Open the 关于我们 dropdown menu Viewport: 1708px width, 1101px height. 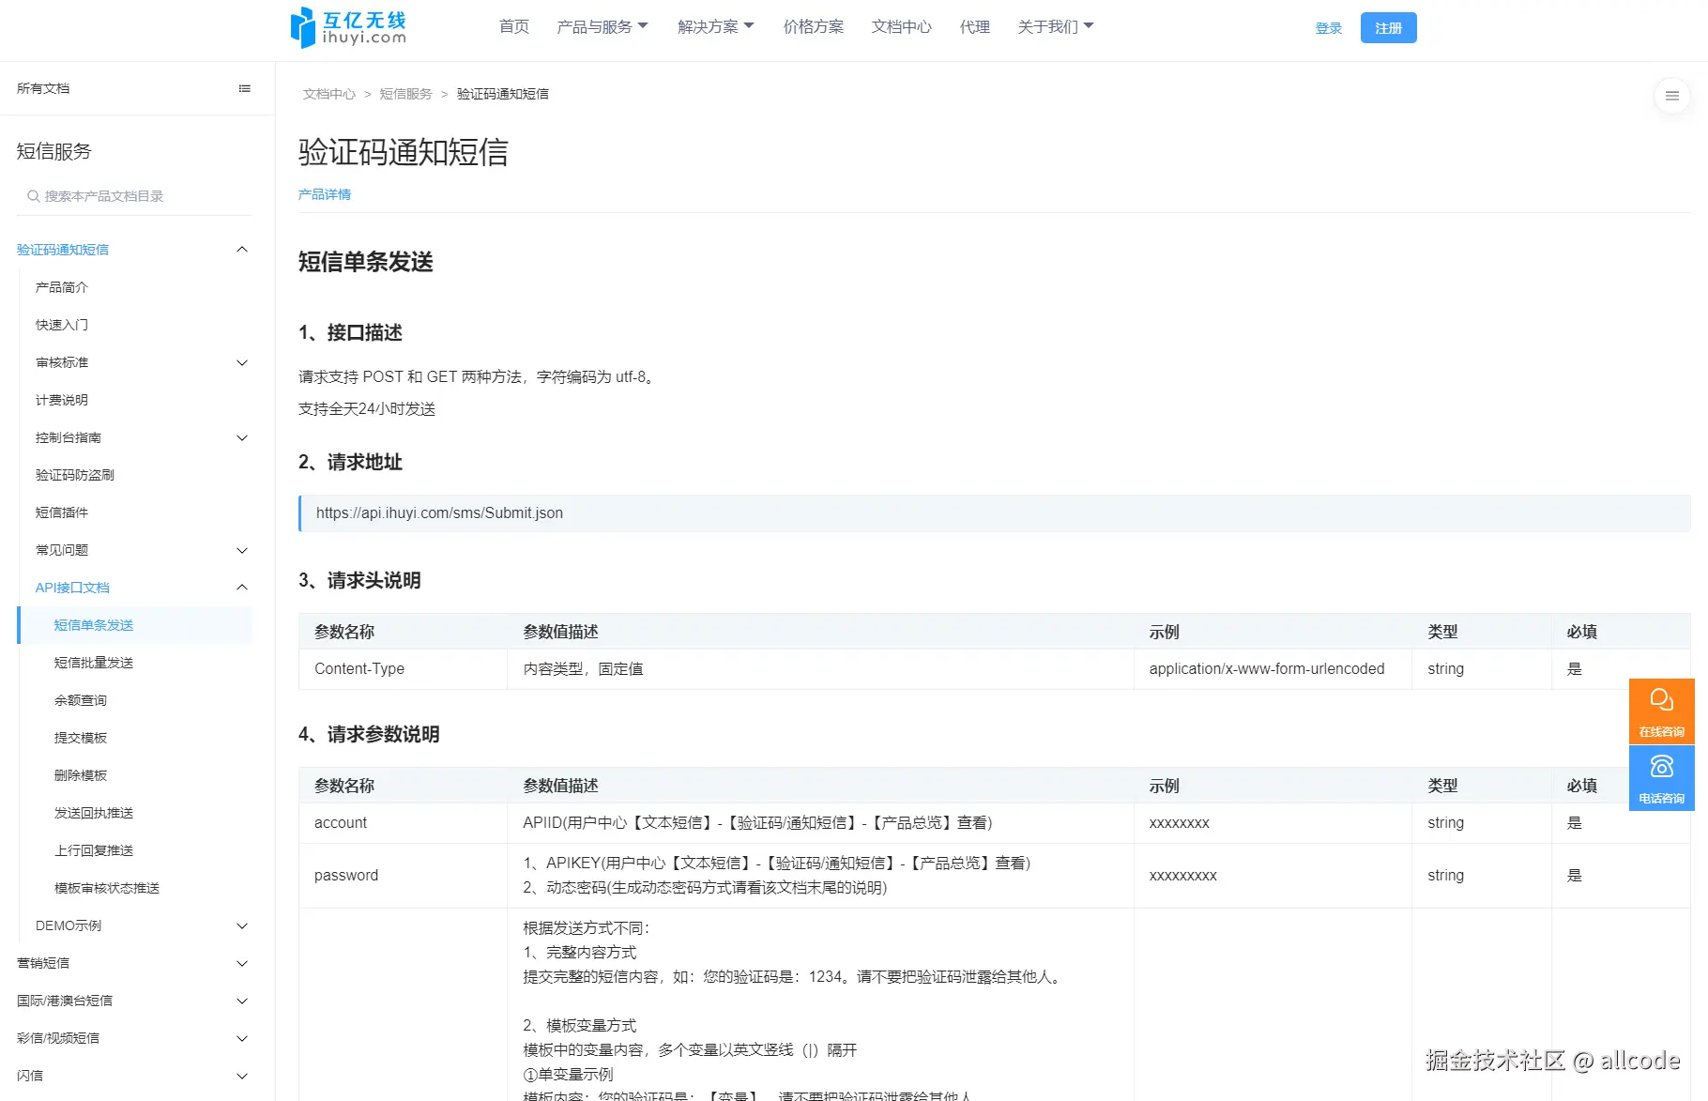[x=1056, y=26]
